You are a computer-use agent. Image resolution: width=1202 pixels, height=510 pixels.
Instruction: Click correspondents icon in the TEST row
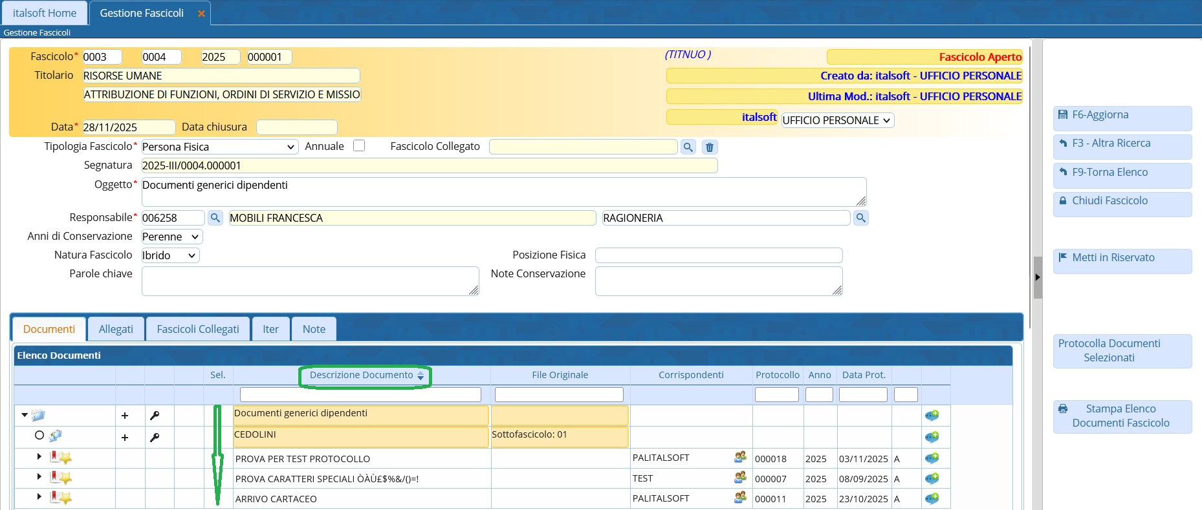(740, 478)
